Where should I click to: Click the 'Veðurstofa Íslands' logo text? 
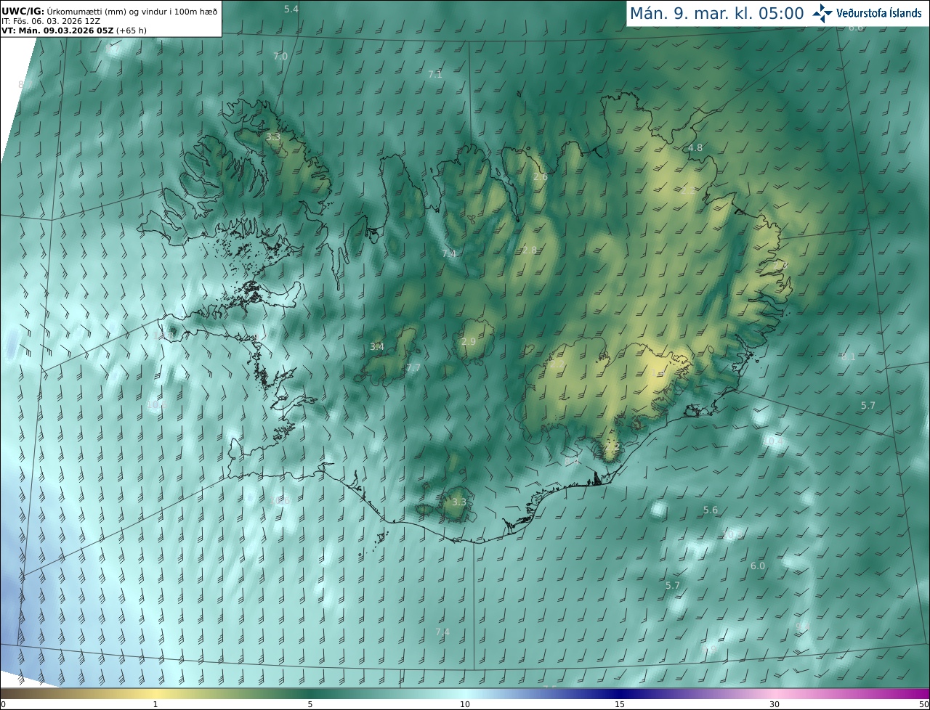coord(879,13)
